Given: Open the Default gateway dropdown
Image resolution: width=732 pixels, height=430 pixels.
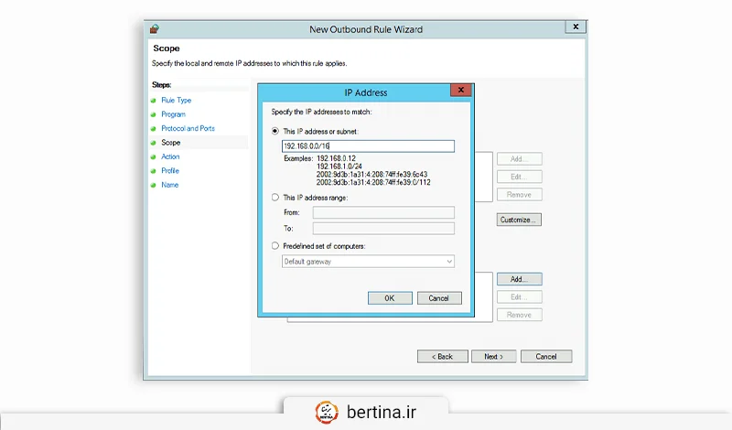Looking at the screenshot, I should 368,262.
